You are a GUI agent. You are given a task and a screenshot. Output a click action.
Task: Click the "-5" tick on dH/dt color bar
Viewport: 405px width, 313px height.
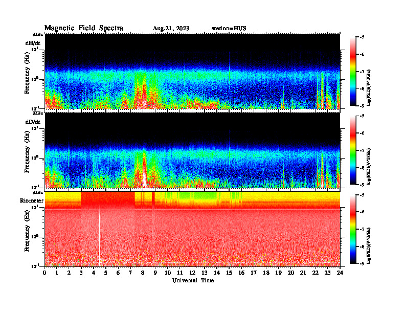coord(362,37)
